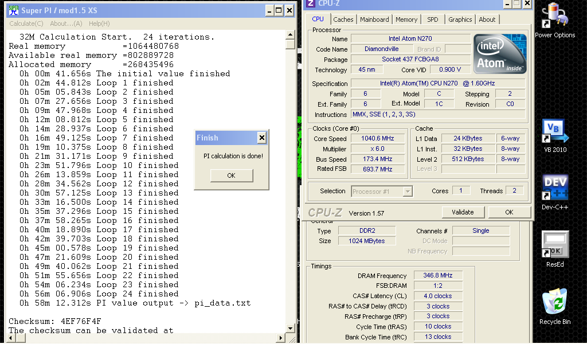Click the Name field showing Intel Atom N270
Screen dimensions: 587x344
(410, 38)
